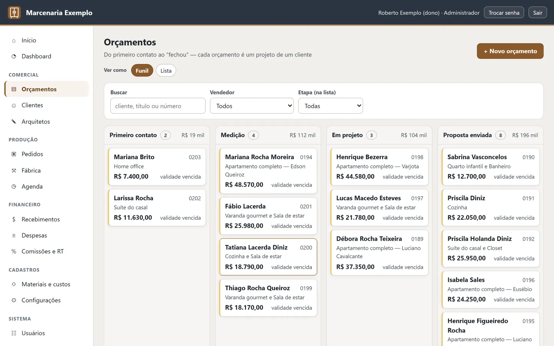
Task: Click the Dashboard chart icon
Action: (x=14, y=57)
